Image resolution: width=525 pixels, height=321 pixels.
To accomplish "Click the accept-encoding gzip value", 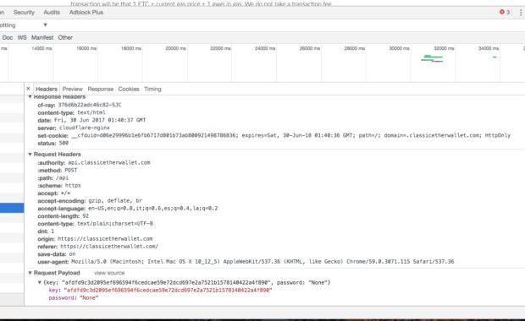I will pyautogui.click(x=115, y=200).
